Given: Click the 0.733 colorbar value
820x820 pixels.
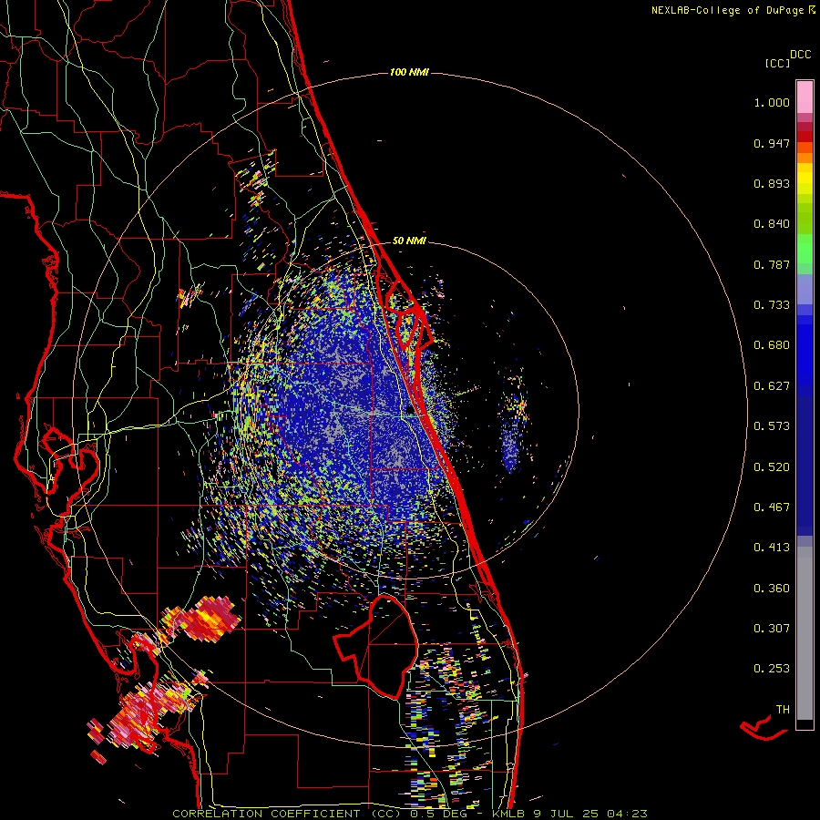Looking at the screenshot, I should pyautogui.click(x=772, y=305).
